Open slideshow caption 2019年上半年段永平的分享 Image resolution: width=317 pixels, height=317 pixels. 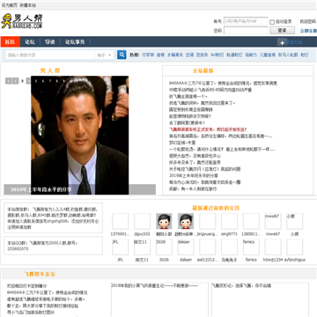tap(41, 189)
